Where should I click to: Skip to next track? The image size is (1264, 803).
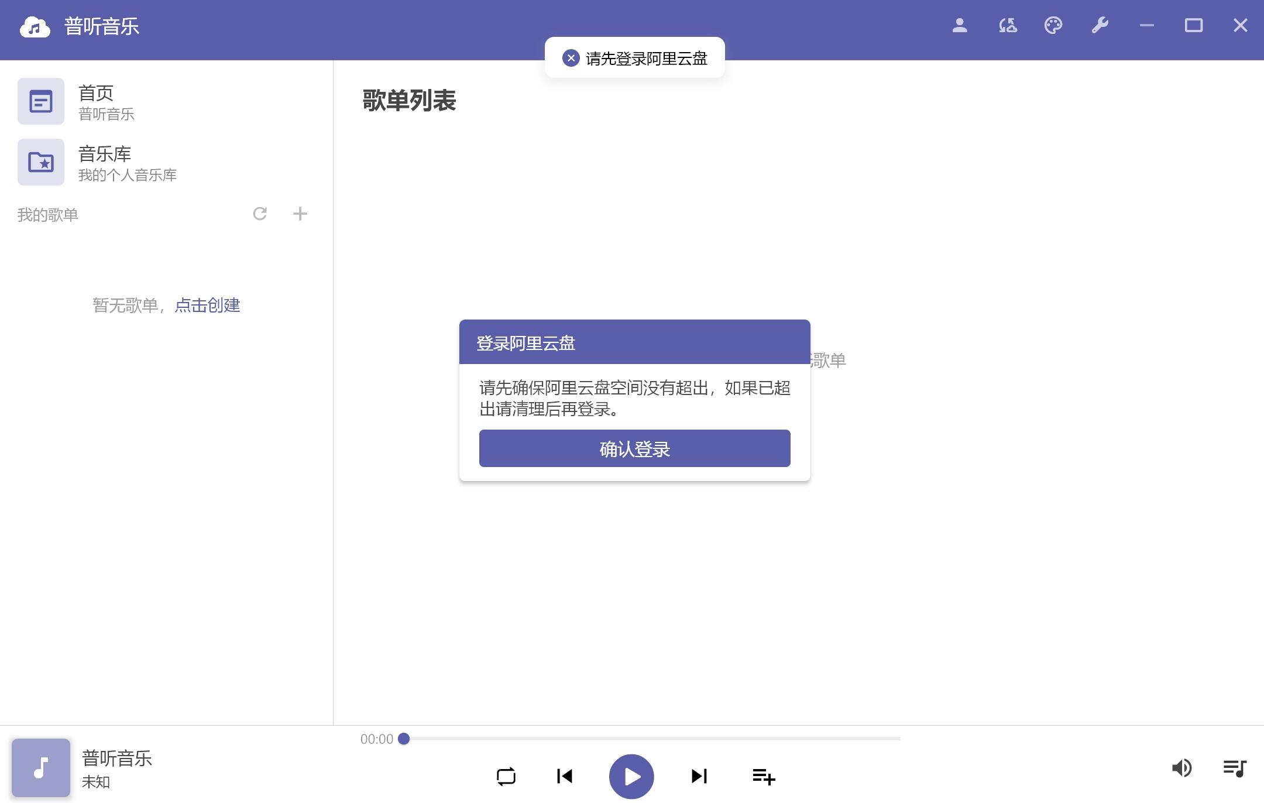tap(699, 777)
